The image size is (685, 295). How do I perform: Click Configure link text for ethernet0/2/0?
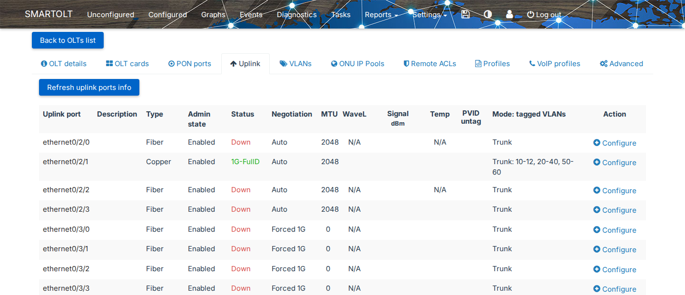pyautogui.click(x=619, y=143)
